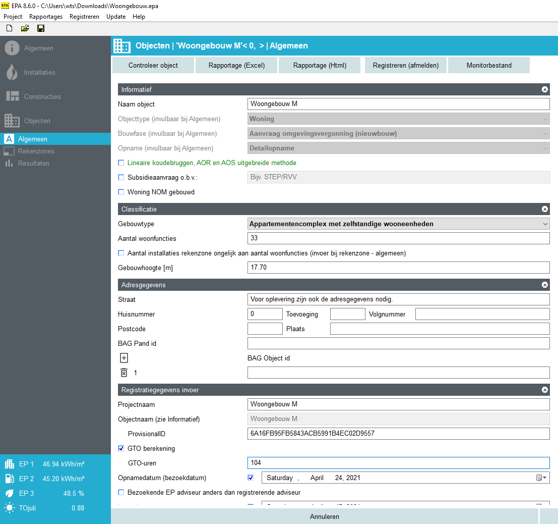Open the Installaties flame icon
This screenshot has width=558, height=524.
click(12, 72)
